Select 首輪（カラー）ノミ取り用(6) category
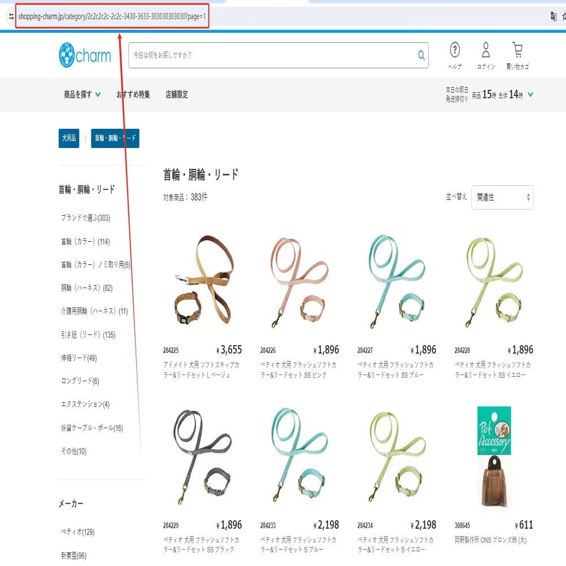The width and height of the screenshot is (566, 566). [x=95, y=264]
